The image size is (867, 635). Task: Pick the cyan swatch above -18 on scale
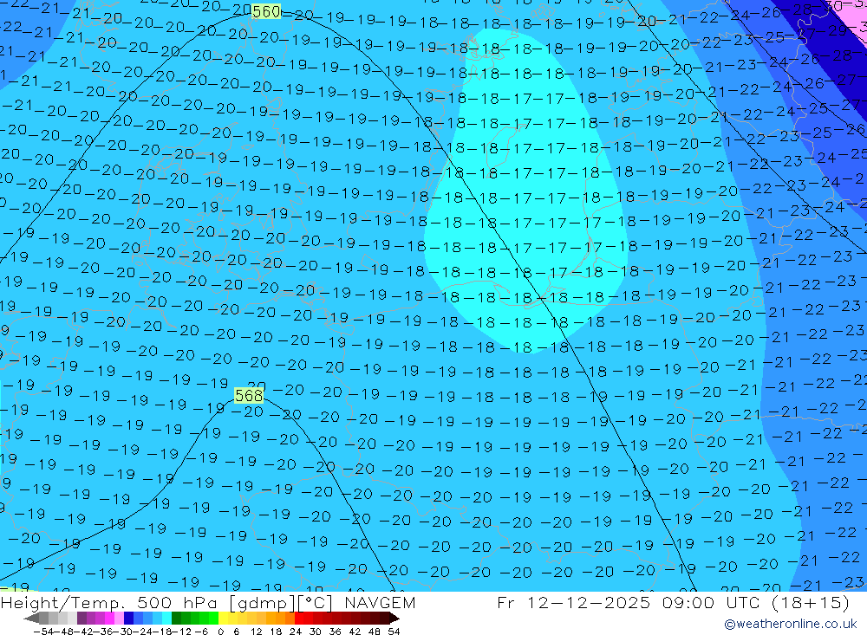click(x=166, y=619)
